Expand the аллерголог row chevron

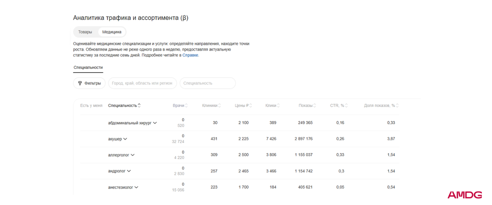click(132, 155)
